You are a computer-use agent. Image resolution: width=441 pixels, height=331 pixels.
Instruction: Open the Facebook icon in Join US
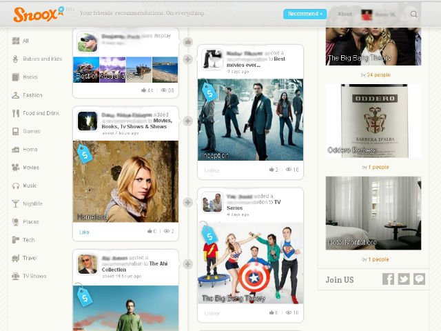(388, 279)
